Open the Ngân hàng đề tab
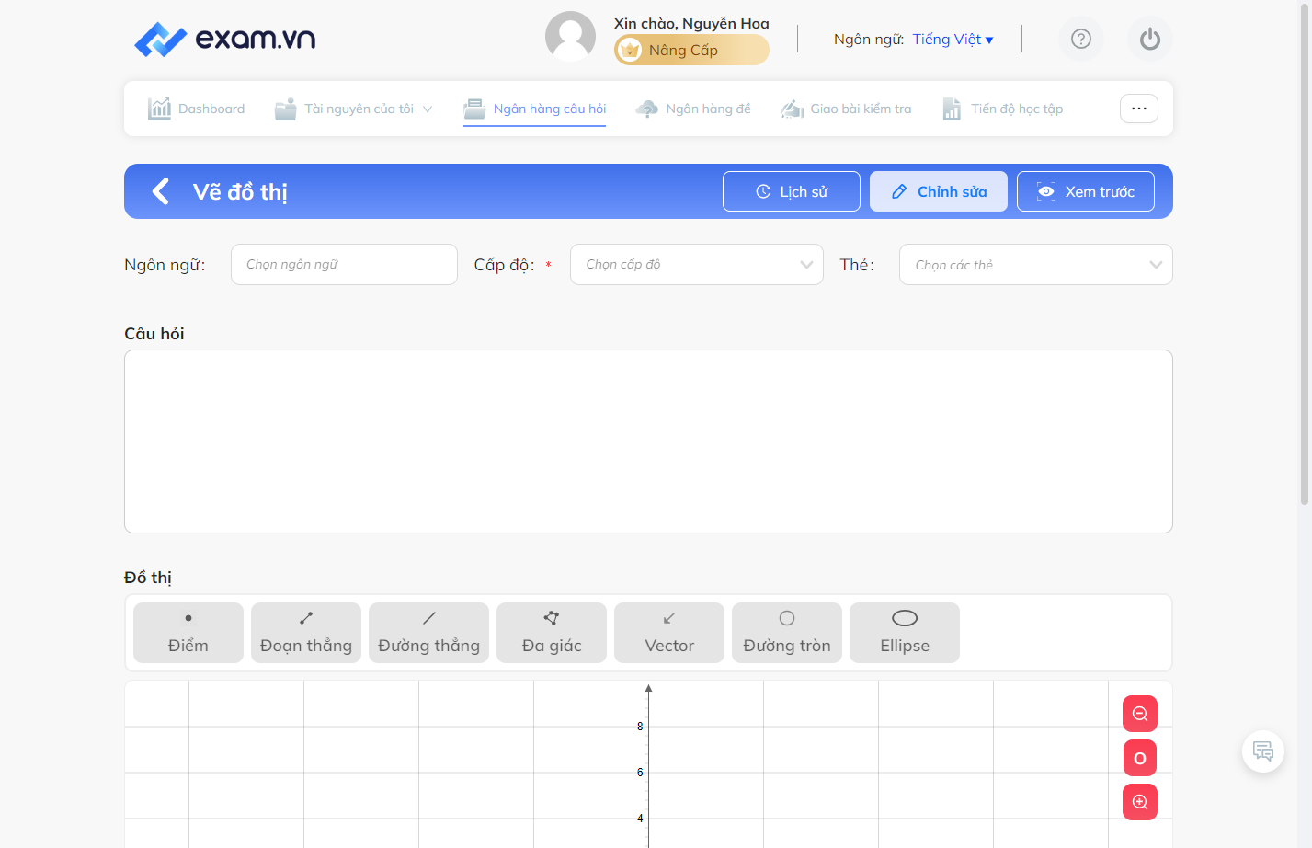The width and height of the screenshot is (1312, 848). (x=693, y=109)
